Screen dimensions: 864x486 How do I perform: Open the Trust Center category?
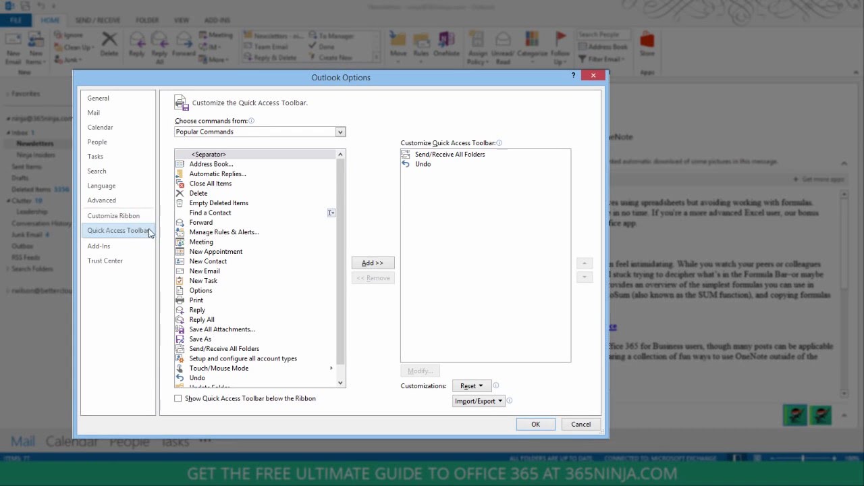coord(105,261)
